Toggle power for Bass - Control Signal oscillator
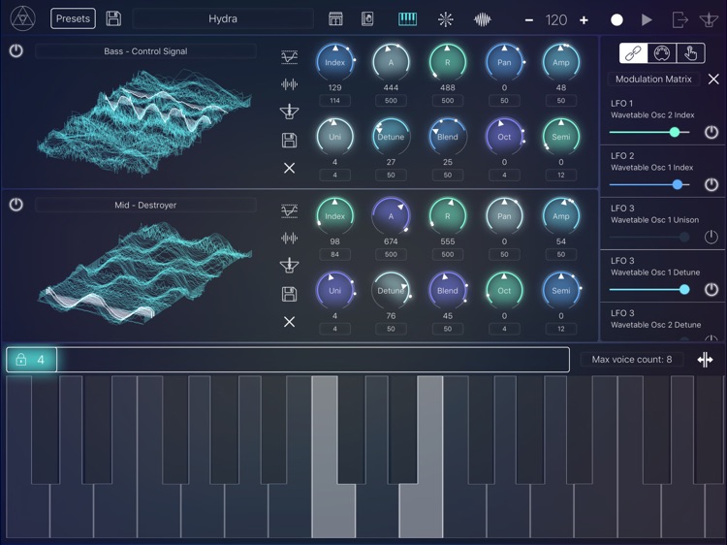The width and height of the screenshot is (727, 545). (x=16, y=50)
